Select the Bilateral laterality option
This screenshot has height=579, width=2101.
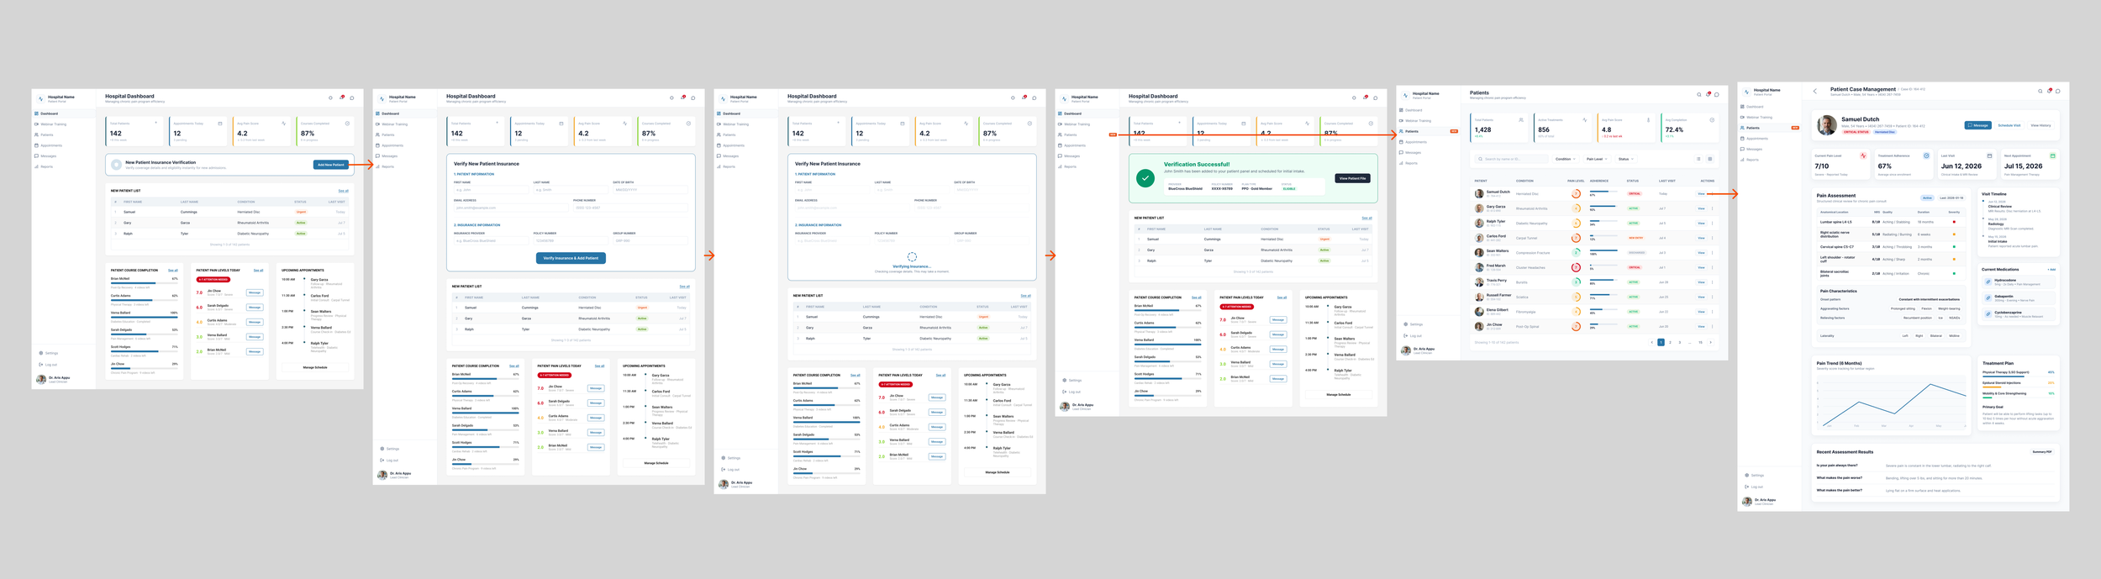point(1936,335)
